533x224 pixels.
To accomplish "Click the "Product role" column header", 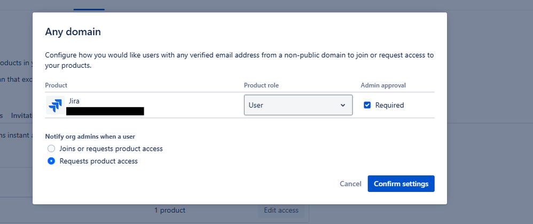I will point(261,85).
